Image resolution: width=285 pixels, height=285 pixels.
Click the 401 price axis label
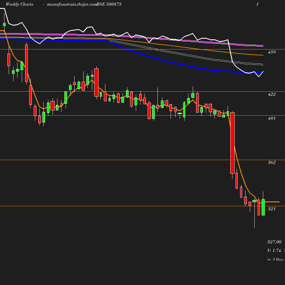tap(272, 118)
